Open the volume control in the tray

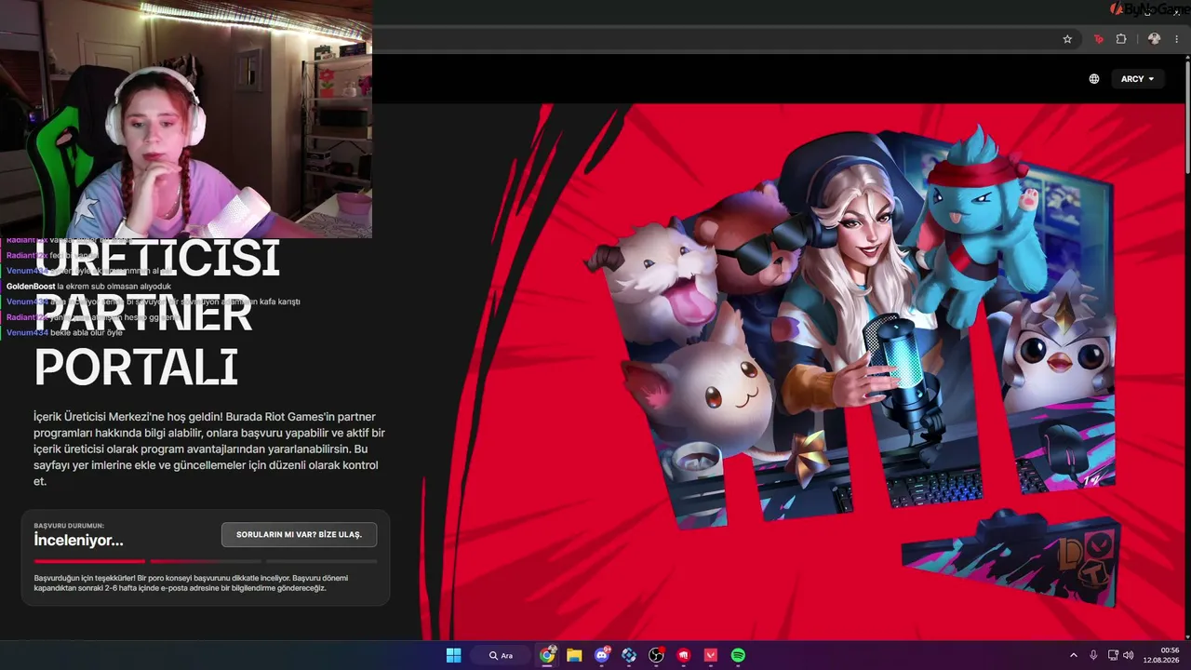1129,655
